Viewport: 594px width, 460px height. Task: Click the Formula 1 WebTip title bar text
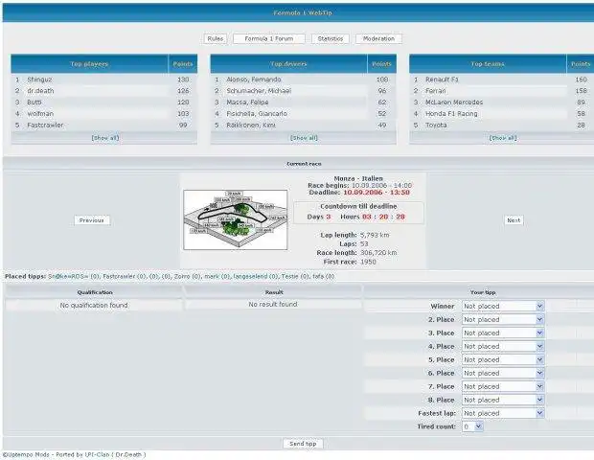(x=303, y=12)
